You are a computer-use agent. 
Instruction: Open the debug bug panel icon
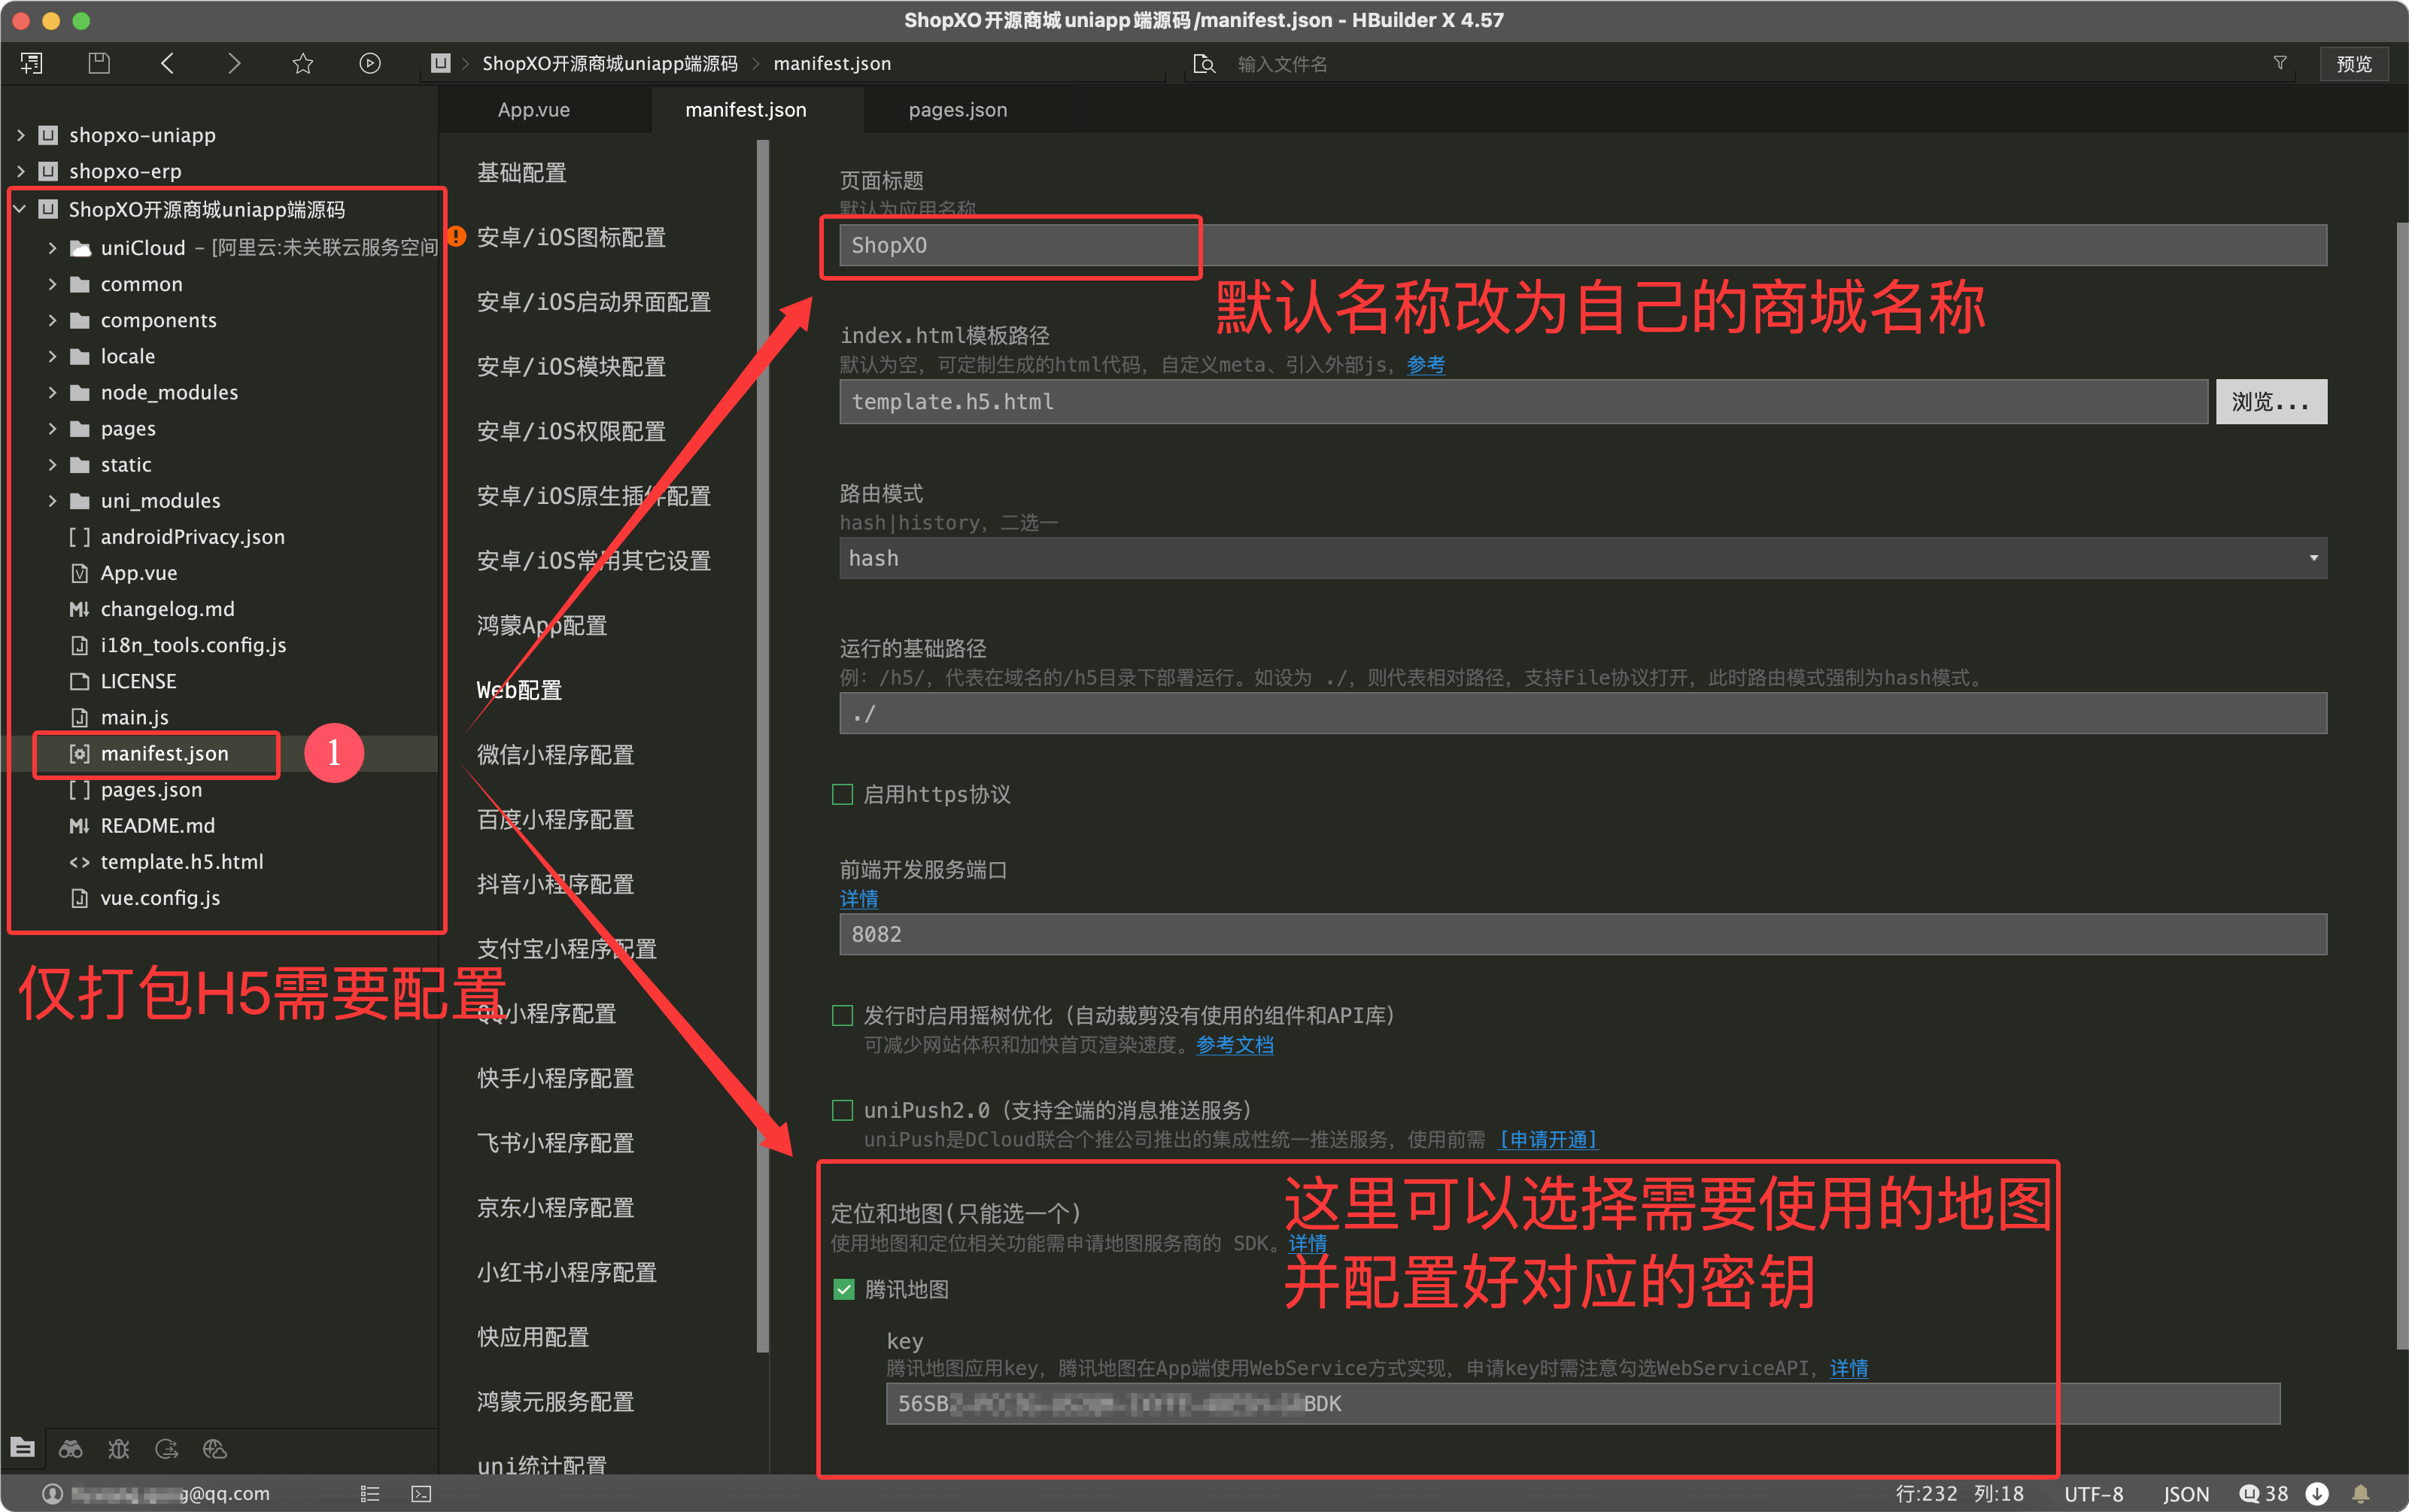[119, 1448]
